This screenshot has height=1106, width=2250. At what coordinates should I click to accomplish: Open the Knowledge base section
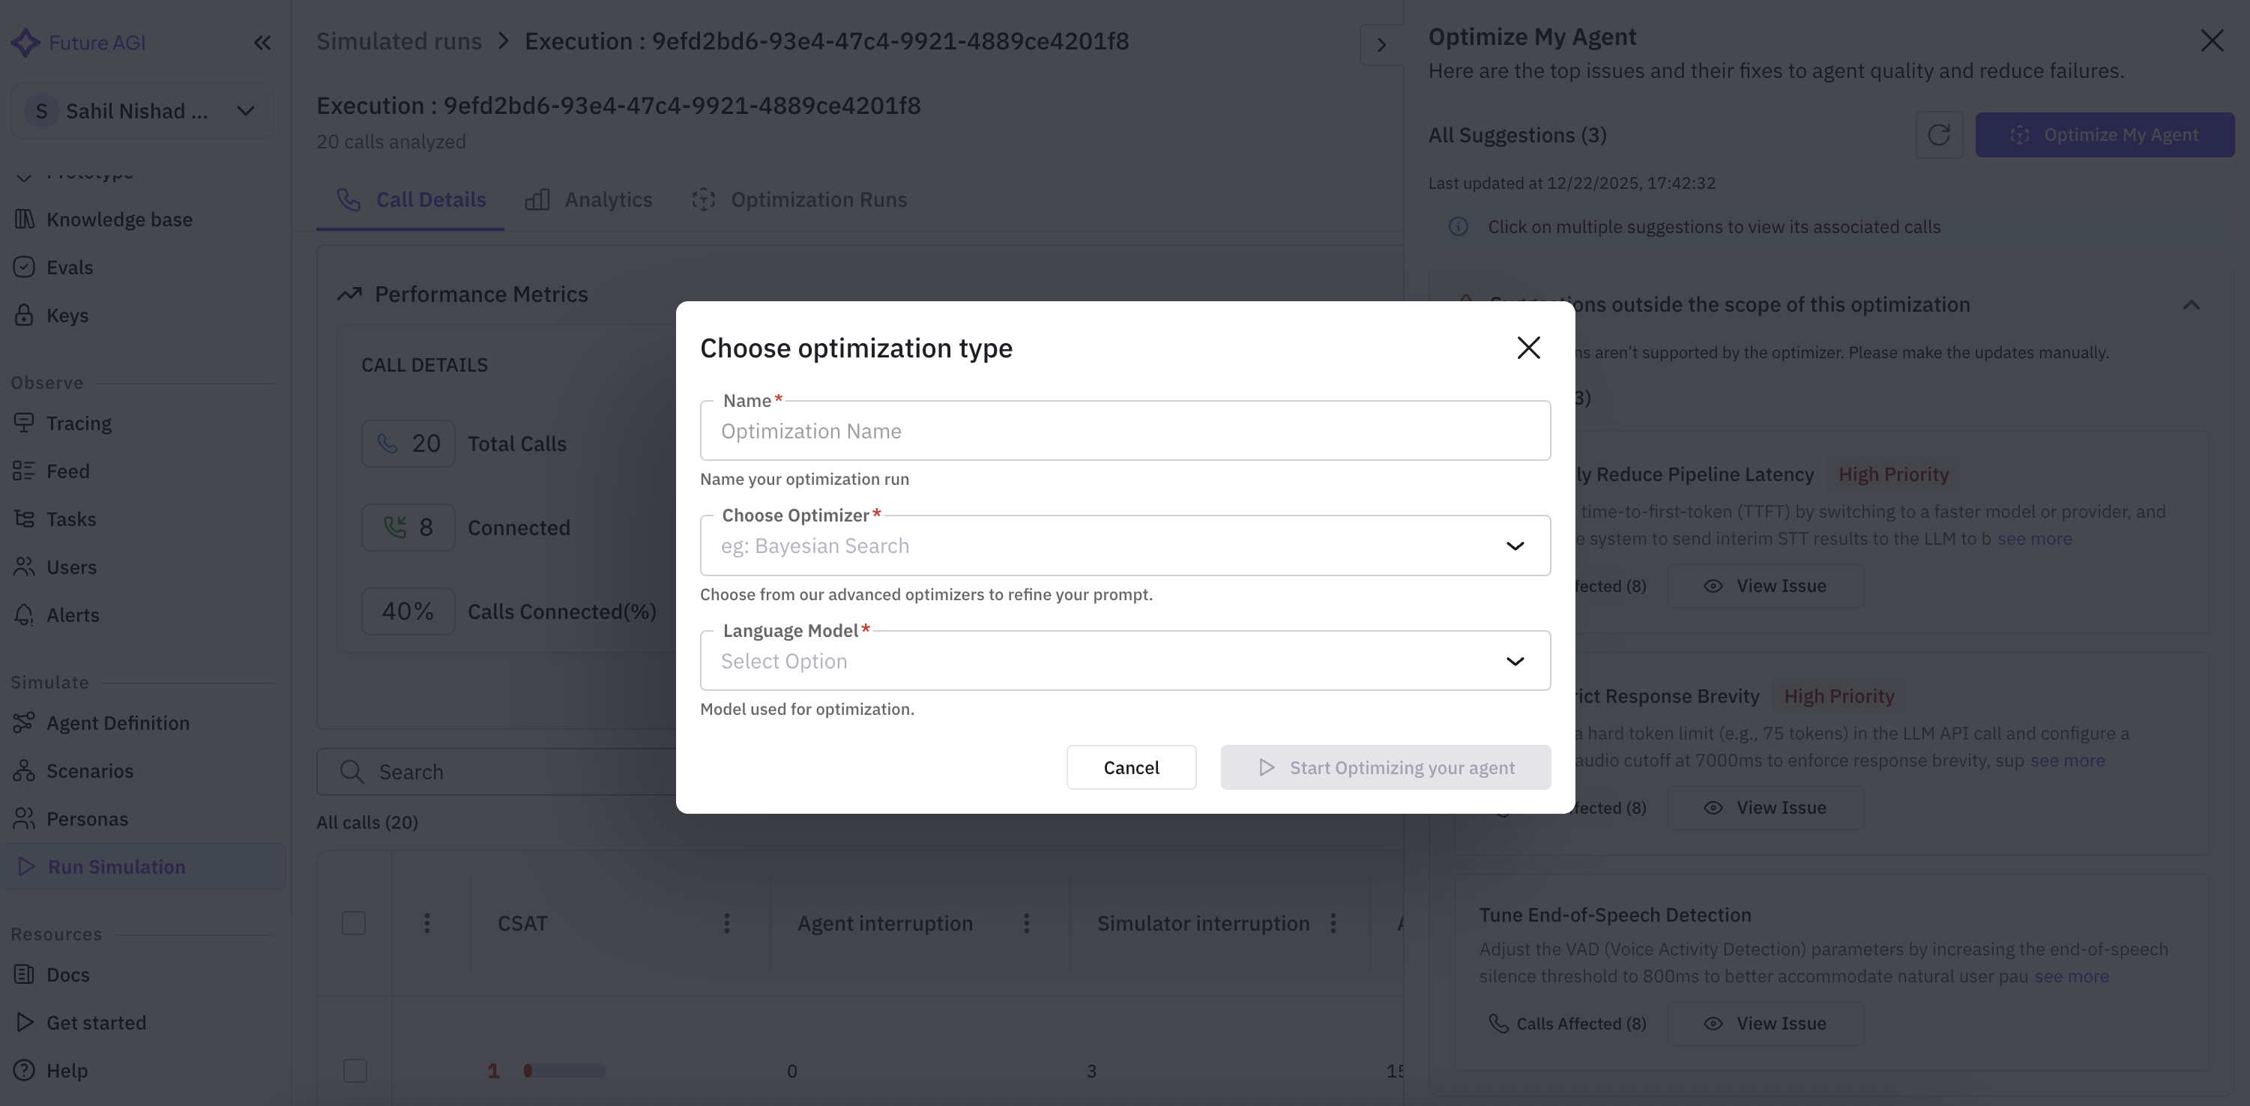118,218
